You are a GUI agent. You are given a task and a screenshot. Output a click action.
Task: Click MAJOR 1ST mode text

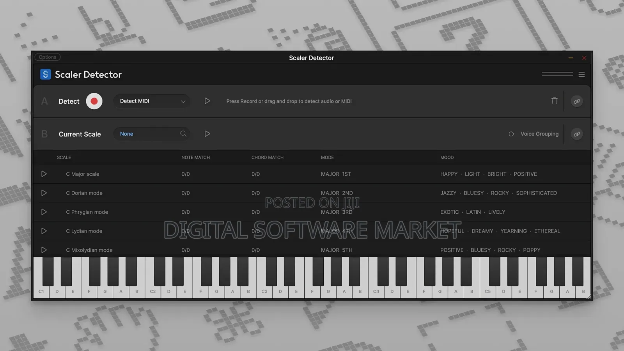tap(336, 174)
